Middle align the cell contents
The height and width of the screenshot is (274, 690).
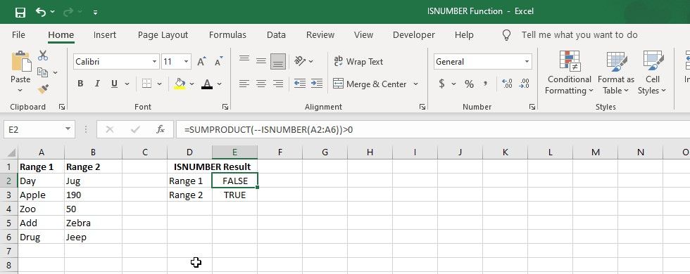tap(261, 61)
